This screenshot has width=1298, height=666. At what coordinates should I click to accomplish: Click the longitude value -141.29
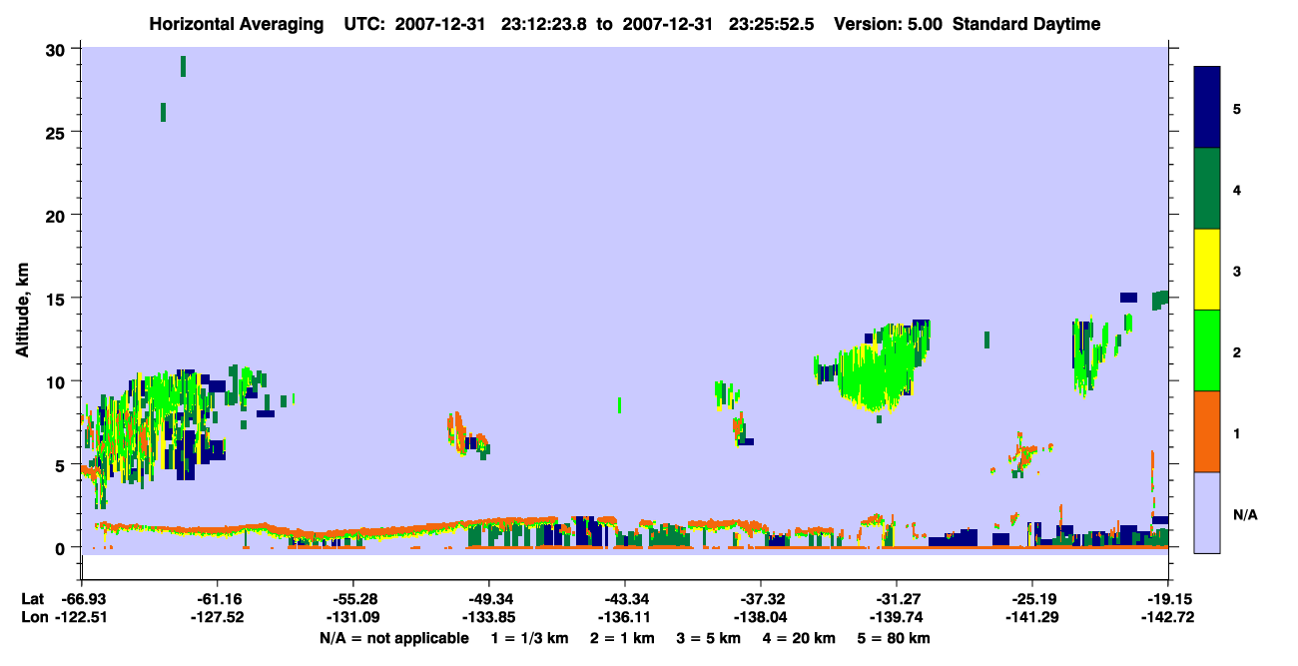(1032, 617)
